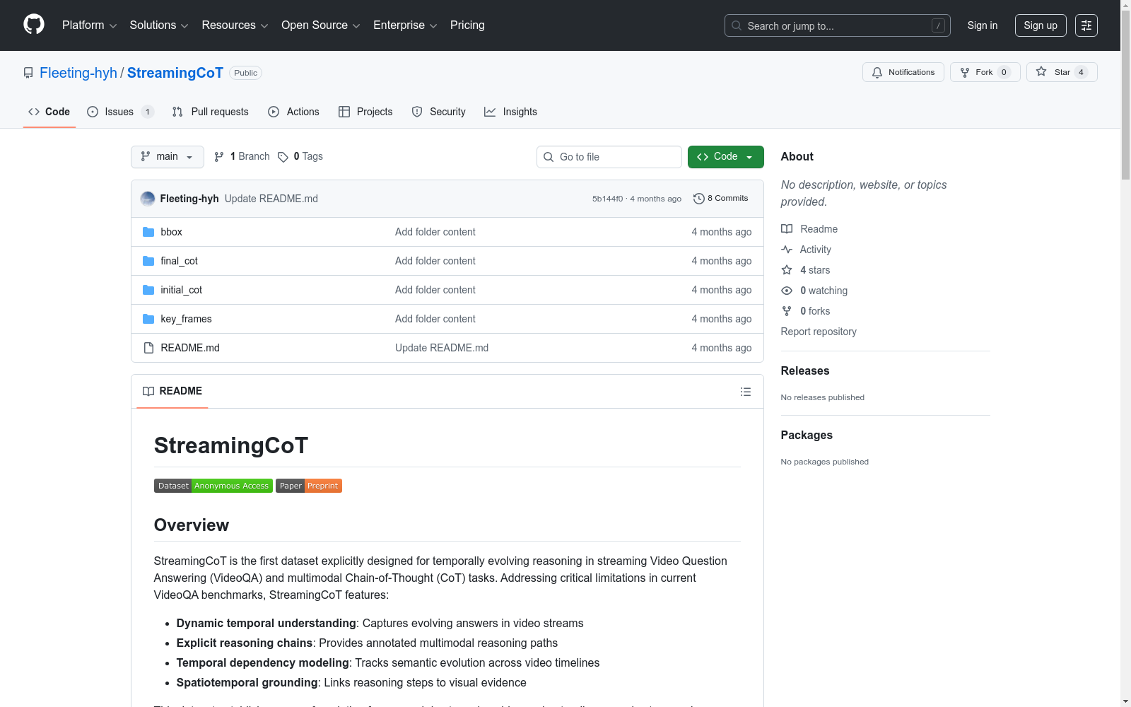
Task: Expand the Resources menu
Action: click(x=235, y=25)
